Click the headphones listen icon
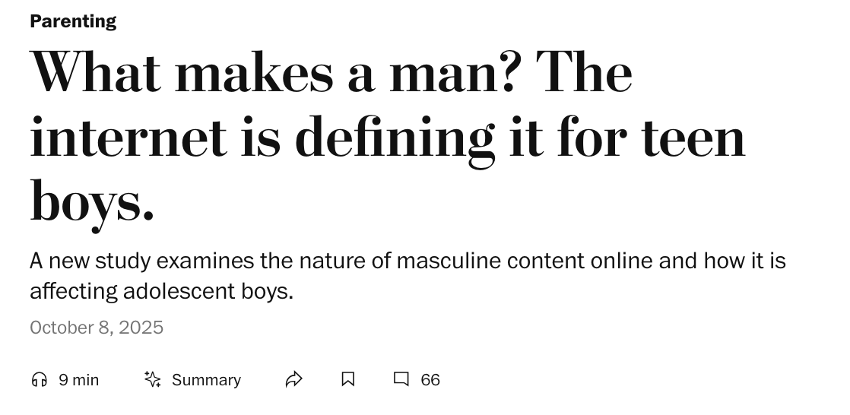 coord(40,379)
